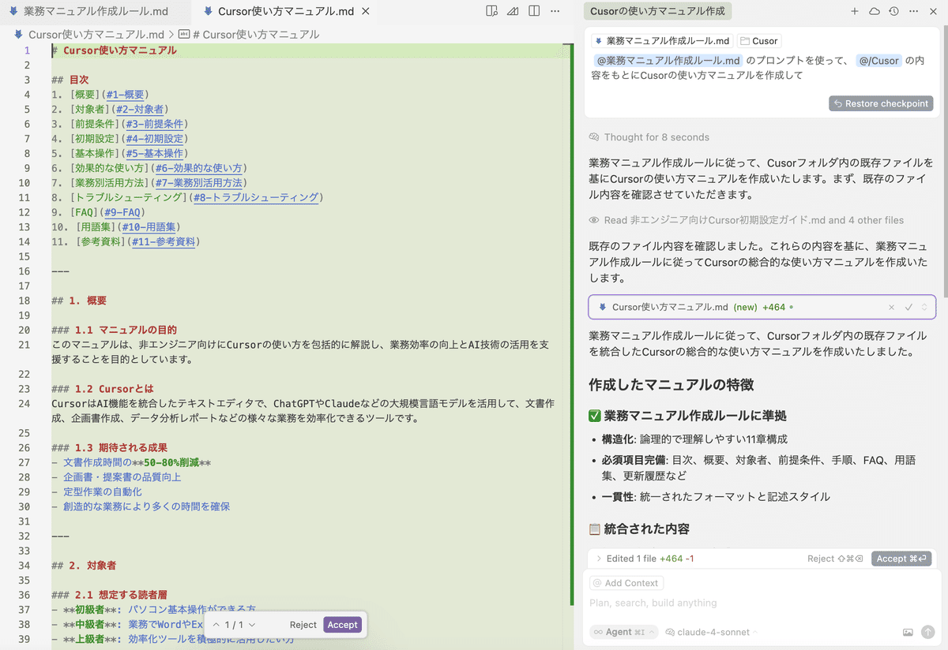
Task: Expand the 'Thought for 8 seconds' section
Action: point(656,137)
